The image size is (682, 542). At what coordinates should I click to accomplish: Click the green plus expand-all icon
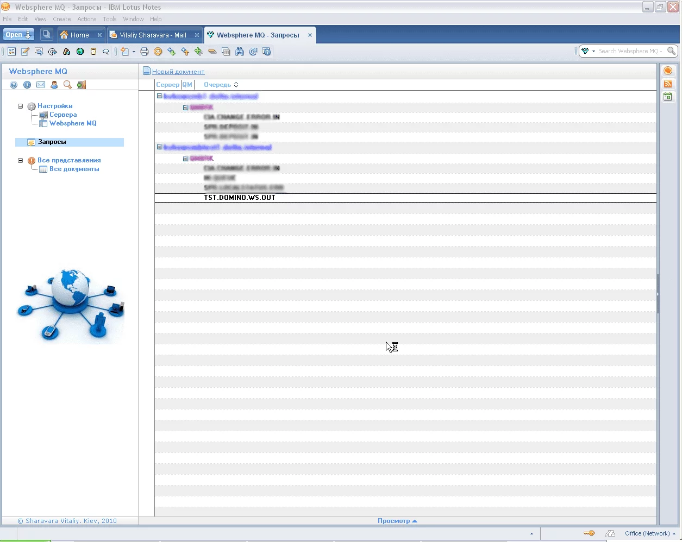(199, 52)
